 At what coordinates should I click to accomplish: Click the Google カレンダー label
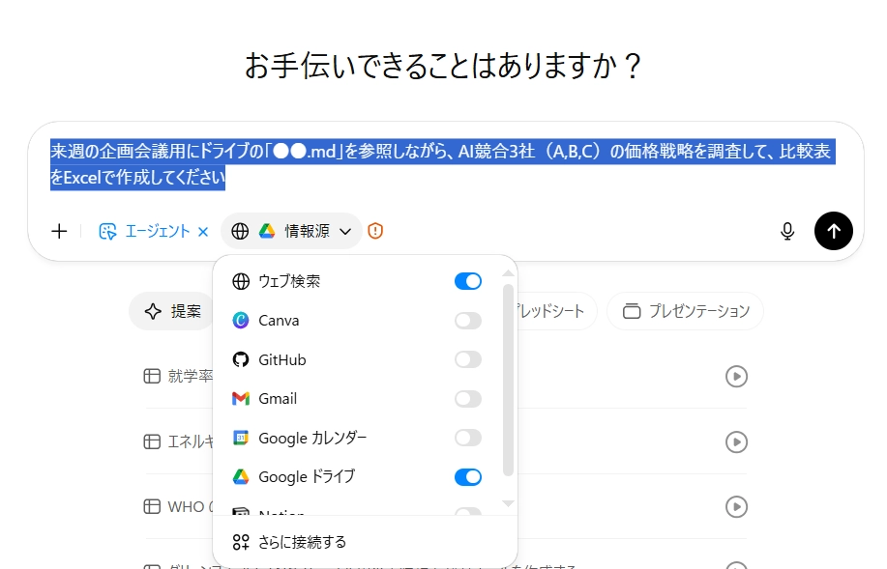point(312,439)
